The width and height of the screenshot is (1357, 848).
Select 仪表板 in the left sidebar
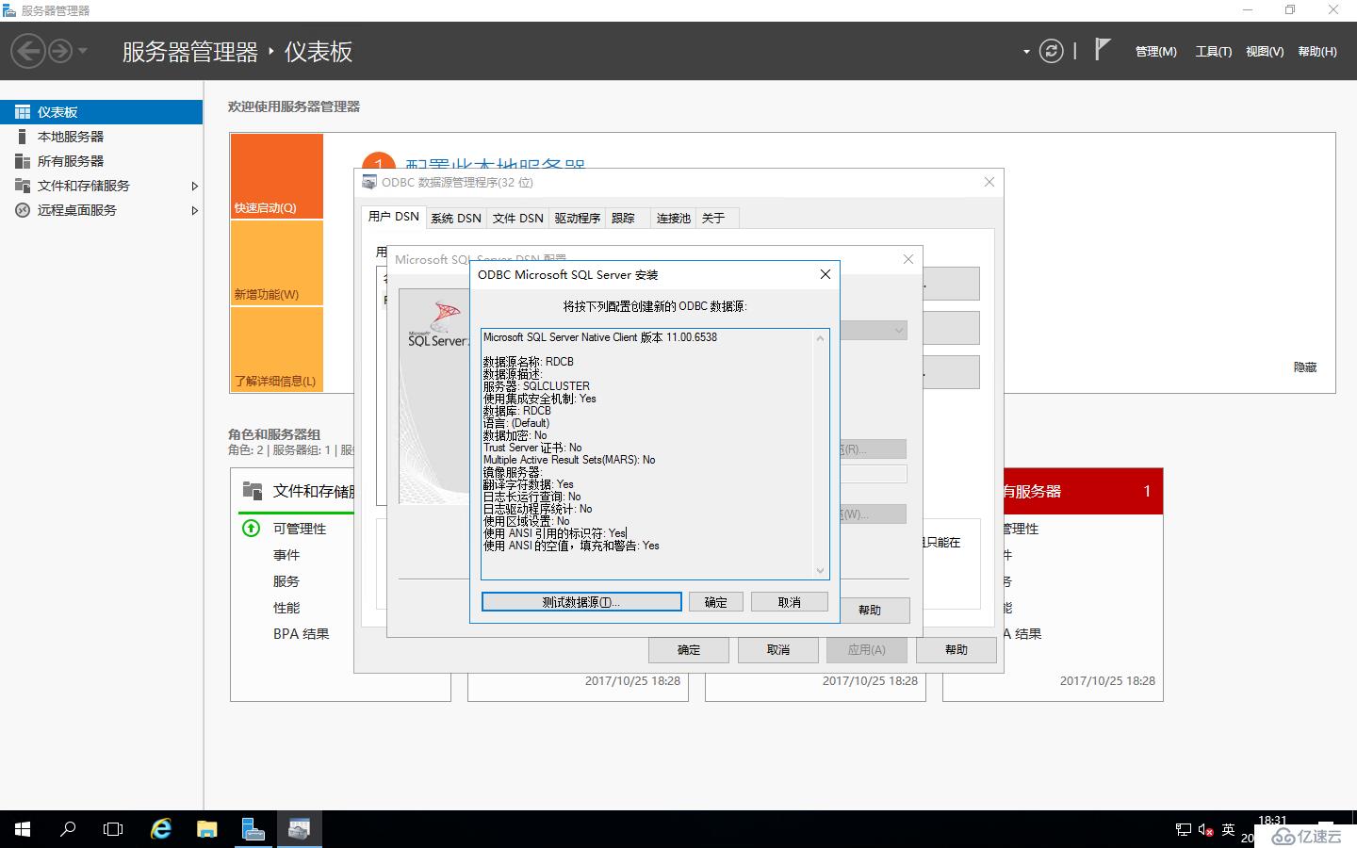coord(101,112)
